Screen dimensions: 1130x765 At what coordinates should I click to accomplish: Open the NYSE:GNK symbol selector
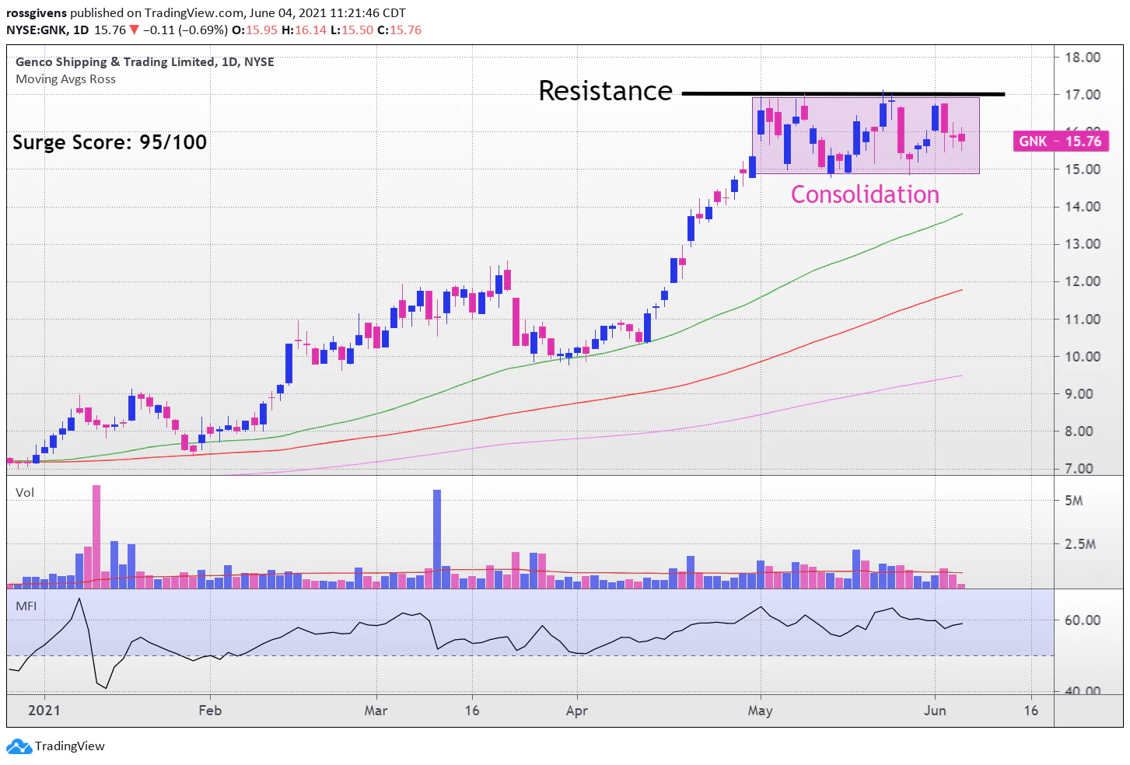pyautogui.click(x=36, y=30)
